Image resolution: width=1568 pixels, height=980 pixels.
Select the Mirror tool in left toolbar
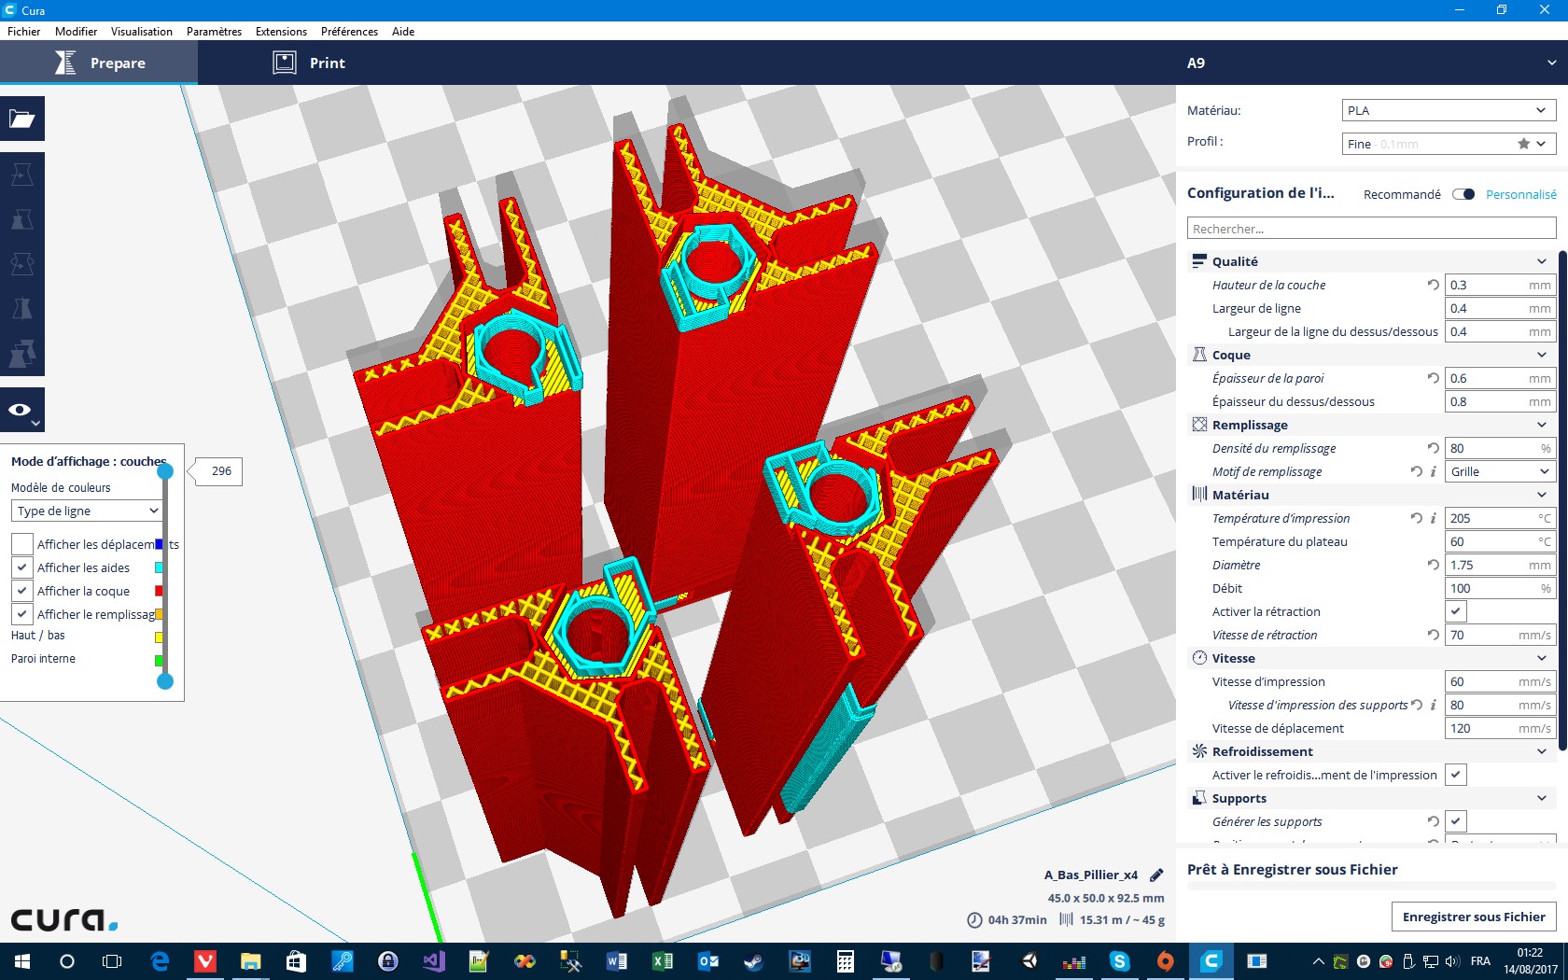coord(22,309)
